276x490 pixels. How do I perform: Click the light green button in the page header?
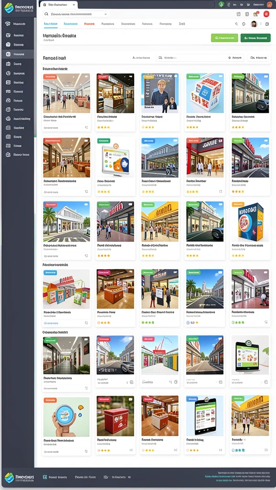(x=224, y=38)
